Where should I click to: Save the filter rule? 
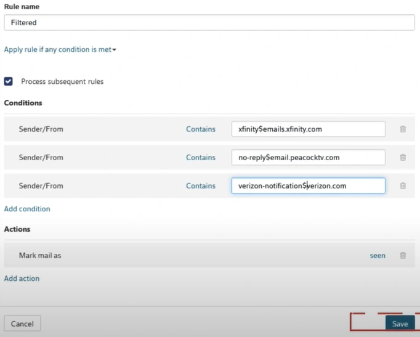[x=400, y=323]
